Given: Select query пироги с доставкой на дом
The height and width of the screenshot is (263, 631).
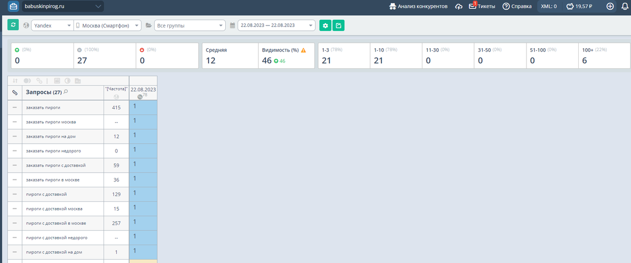Looking at the screenshot, I should click(x=54, y=252).
